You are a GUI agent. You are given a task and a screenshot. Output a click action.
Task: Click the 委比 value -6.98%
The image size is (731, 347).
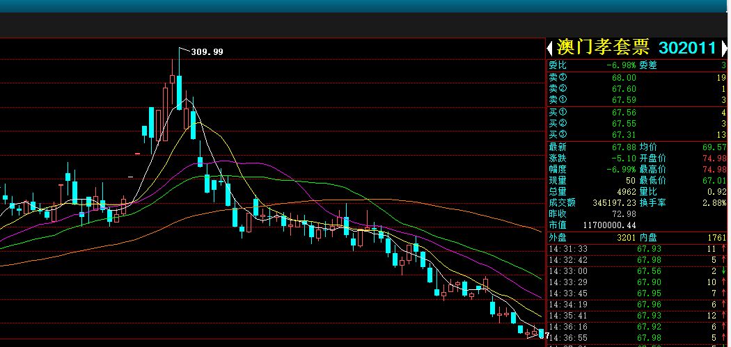pos(622,65)
